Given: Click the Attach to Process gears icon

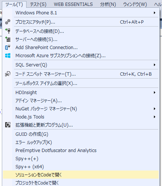Looking at the screenshot, I should (8, 22).
